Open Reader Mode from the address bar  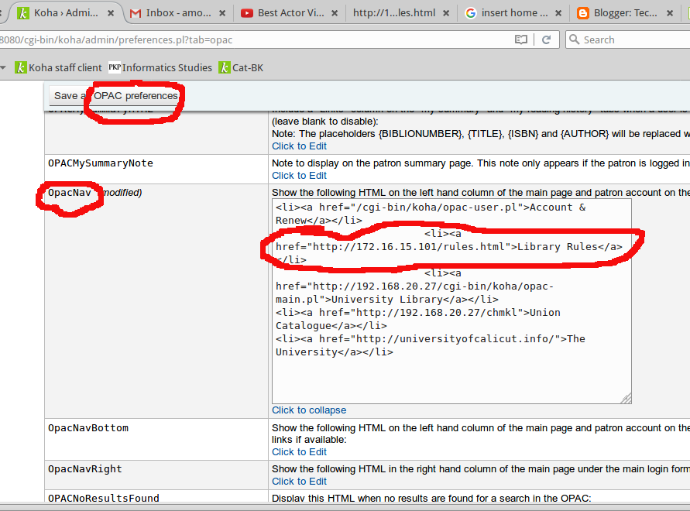pyautogui.click(x=521, y=39)
